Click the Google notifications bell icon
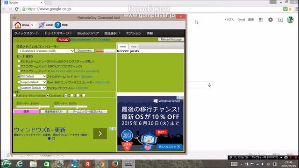This screenshot has height=168, width=299. (271, 20)
